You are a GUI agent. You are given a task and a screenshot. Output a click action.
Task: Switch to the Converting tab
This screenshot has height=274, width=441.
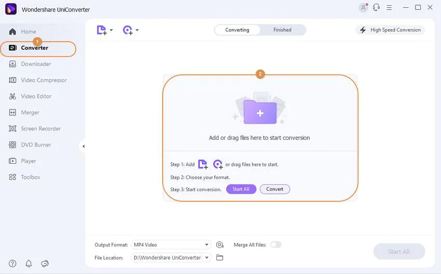(x=237, y=30)
